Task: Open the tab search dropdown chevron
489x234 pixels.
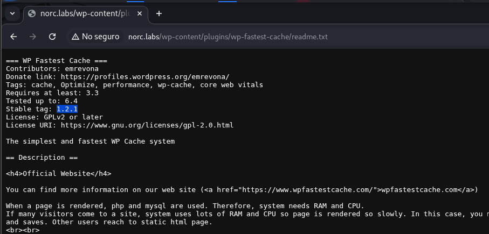Action: [x=12, y=13]
